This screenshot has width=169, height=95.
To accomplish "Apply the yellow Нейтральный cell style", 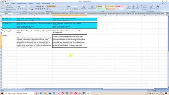I will (x=110, y=6).
